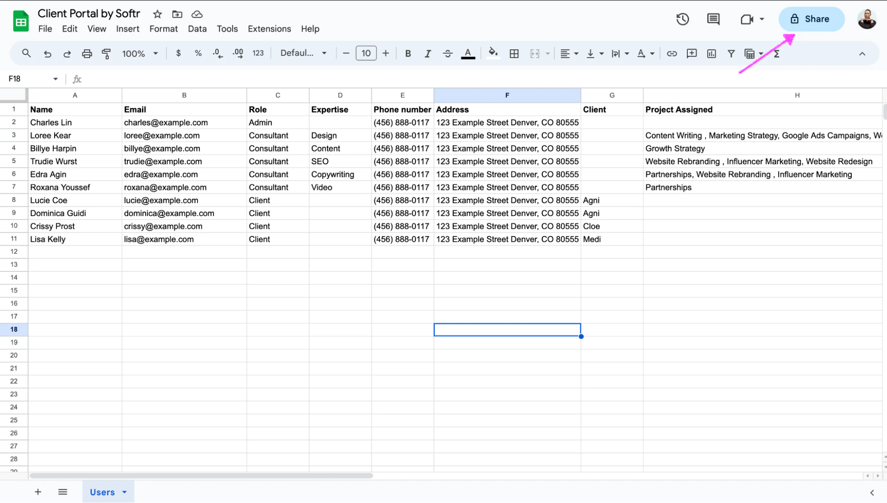Select the paint format roller icon
The image size is (887, 503).
(x=106, y=54)
